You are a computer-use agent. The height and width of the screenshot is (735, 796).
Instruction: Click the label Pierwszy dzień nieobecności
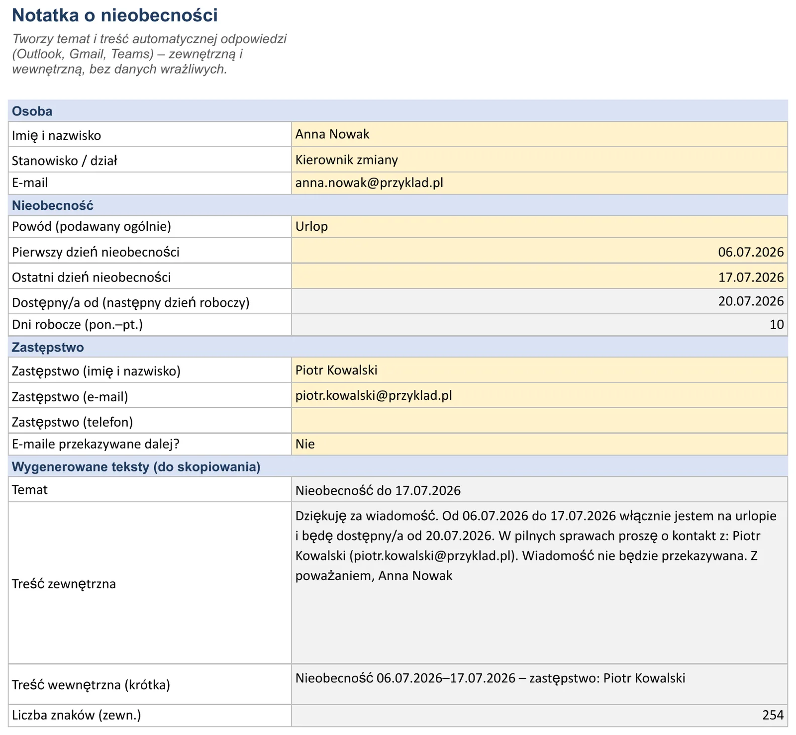tap(96, 252)
